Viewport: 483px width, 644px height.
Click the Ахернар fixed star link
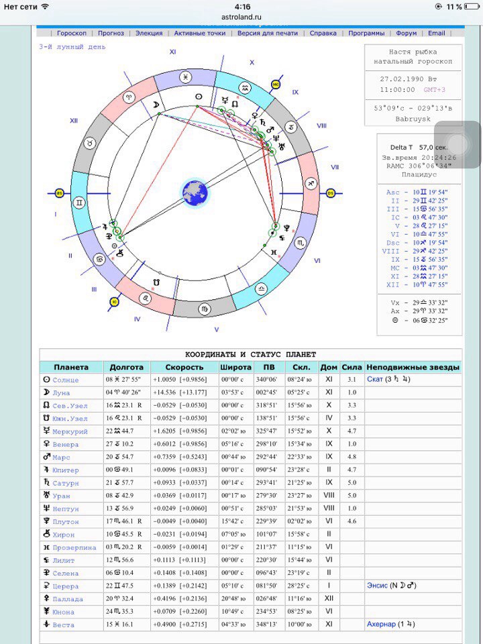[x=381, y=625]
